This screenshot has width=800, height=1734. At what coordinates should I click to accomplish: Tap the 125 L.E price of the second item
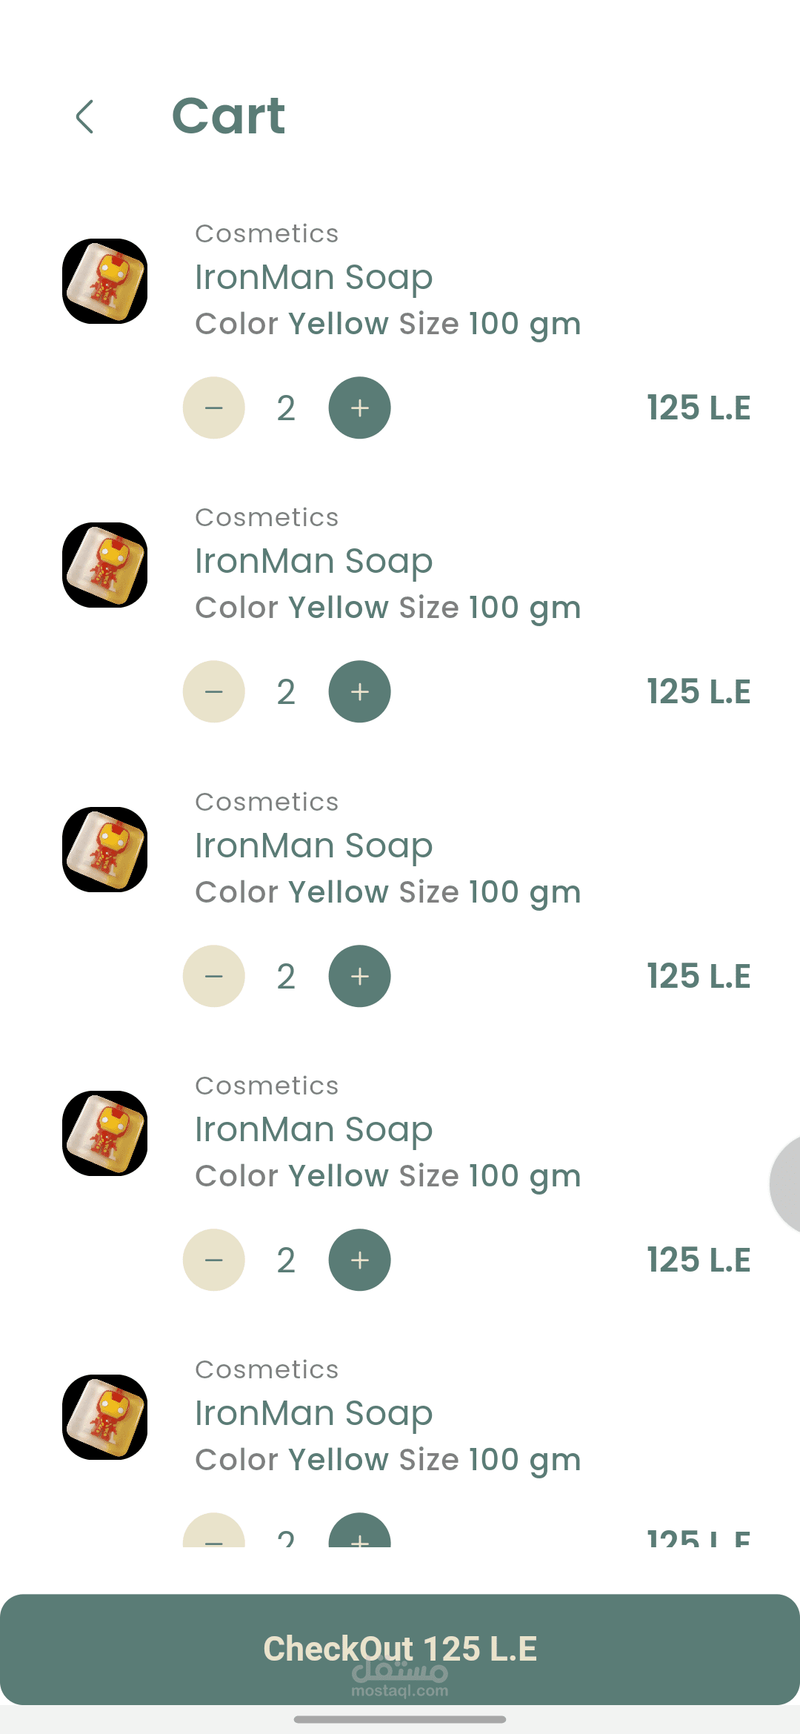tap(699, 692)
